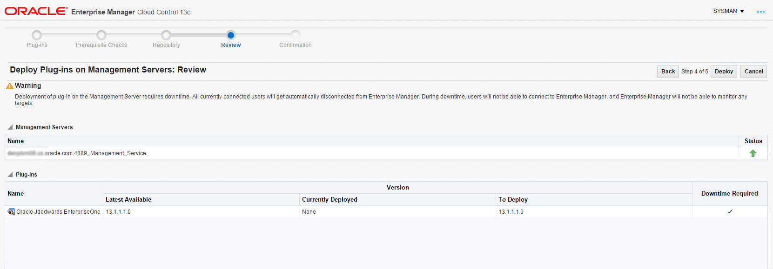Click the Status column header
This screenshot has height=269, width=773.
(753, 141)
